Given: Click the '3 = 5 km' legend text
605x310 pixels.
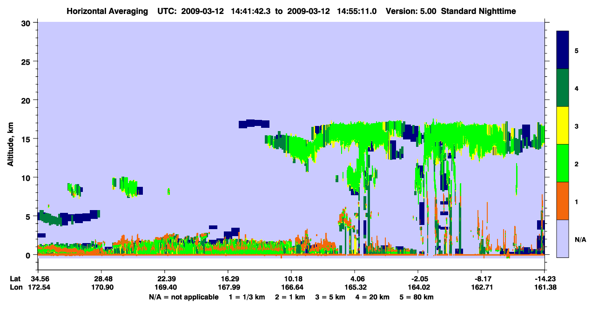Looking at the screenshot, I should (x=329, y=297).
